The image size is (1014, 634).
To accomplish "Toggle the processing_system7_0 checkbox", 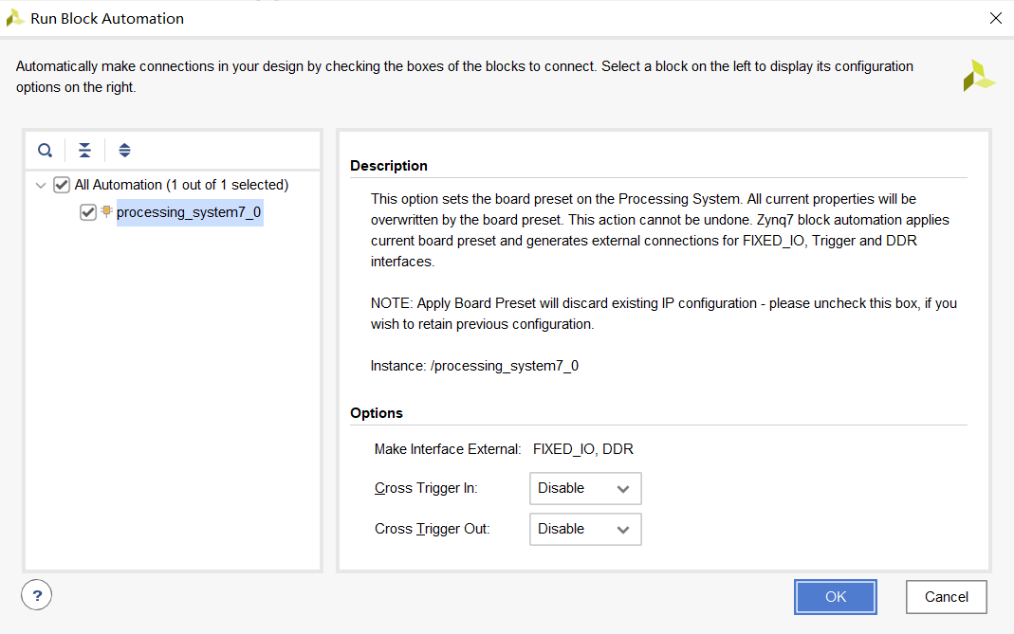I will coord(88,212).
